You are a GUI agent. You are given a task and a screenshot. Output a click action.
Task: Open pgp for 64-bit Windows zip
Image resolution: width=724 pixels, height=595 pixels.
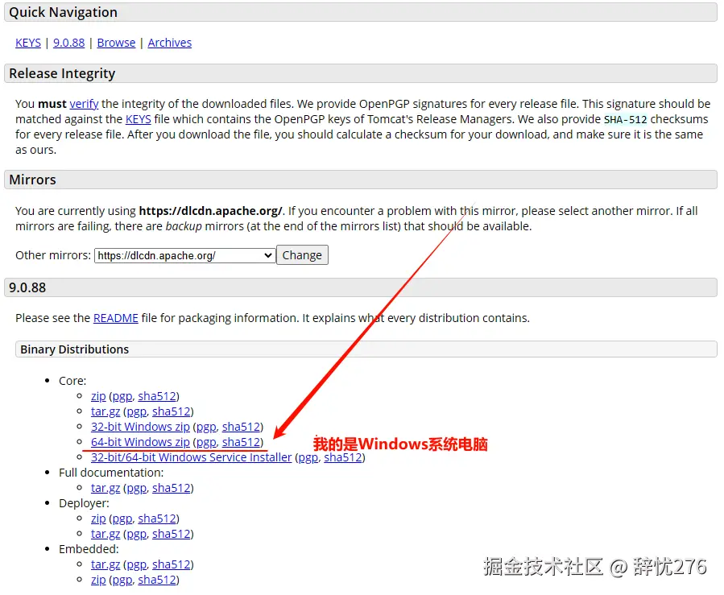click(x=206, y=442)
